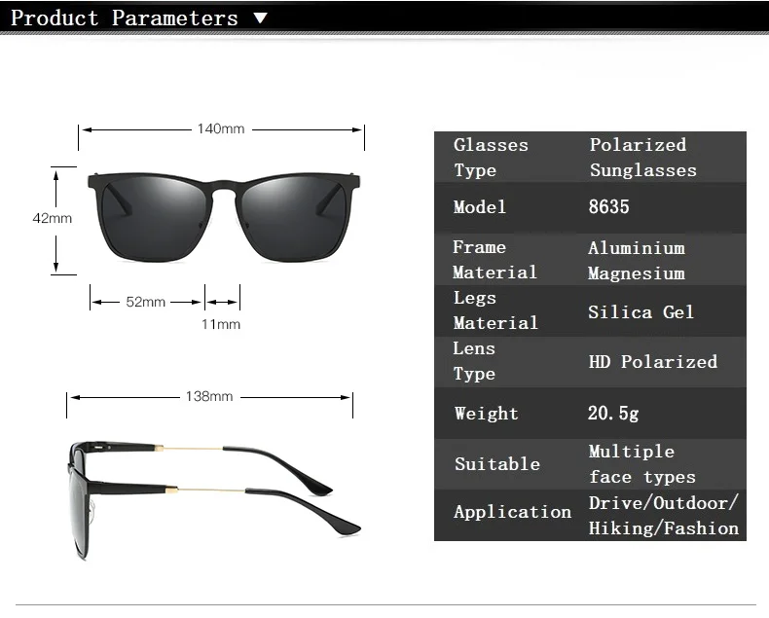Click the Frame Material label
The image size is (769, 618).
pos(494,260)
